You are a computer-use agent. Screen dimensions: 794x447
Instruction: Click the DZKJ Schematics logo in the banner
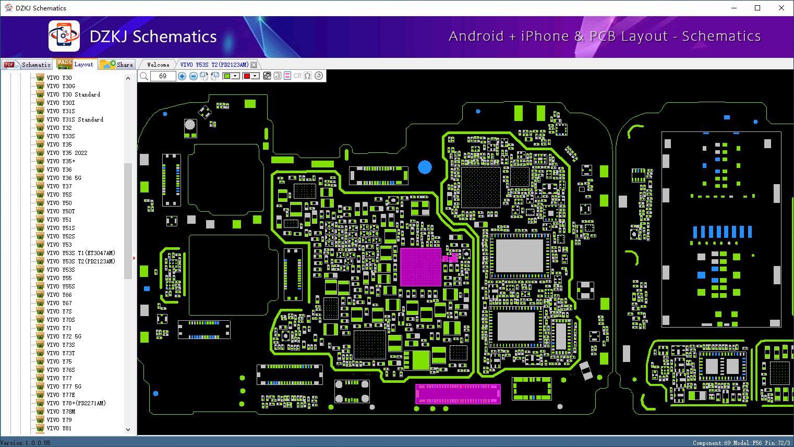pos(64,36)
